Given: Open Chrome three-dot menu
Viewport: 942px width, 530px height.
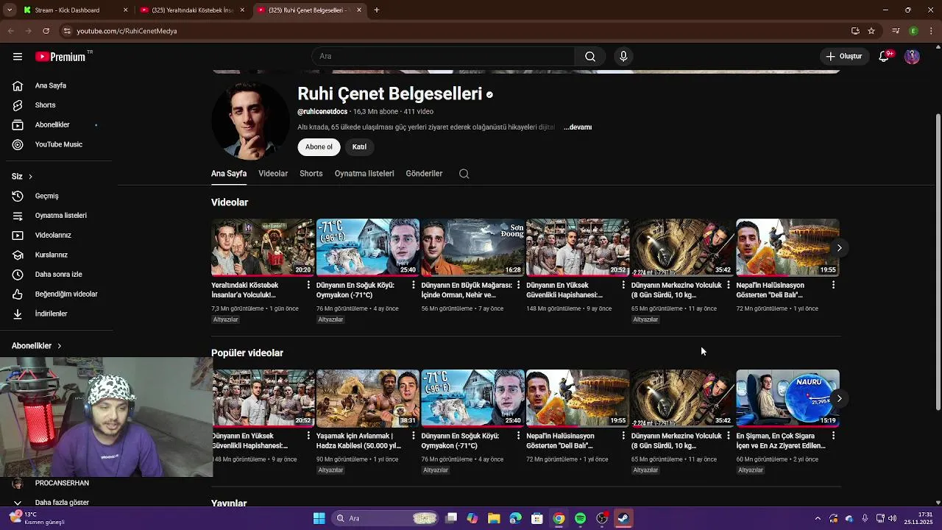Looking at the screenshot, I should point(932,31).
